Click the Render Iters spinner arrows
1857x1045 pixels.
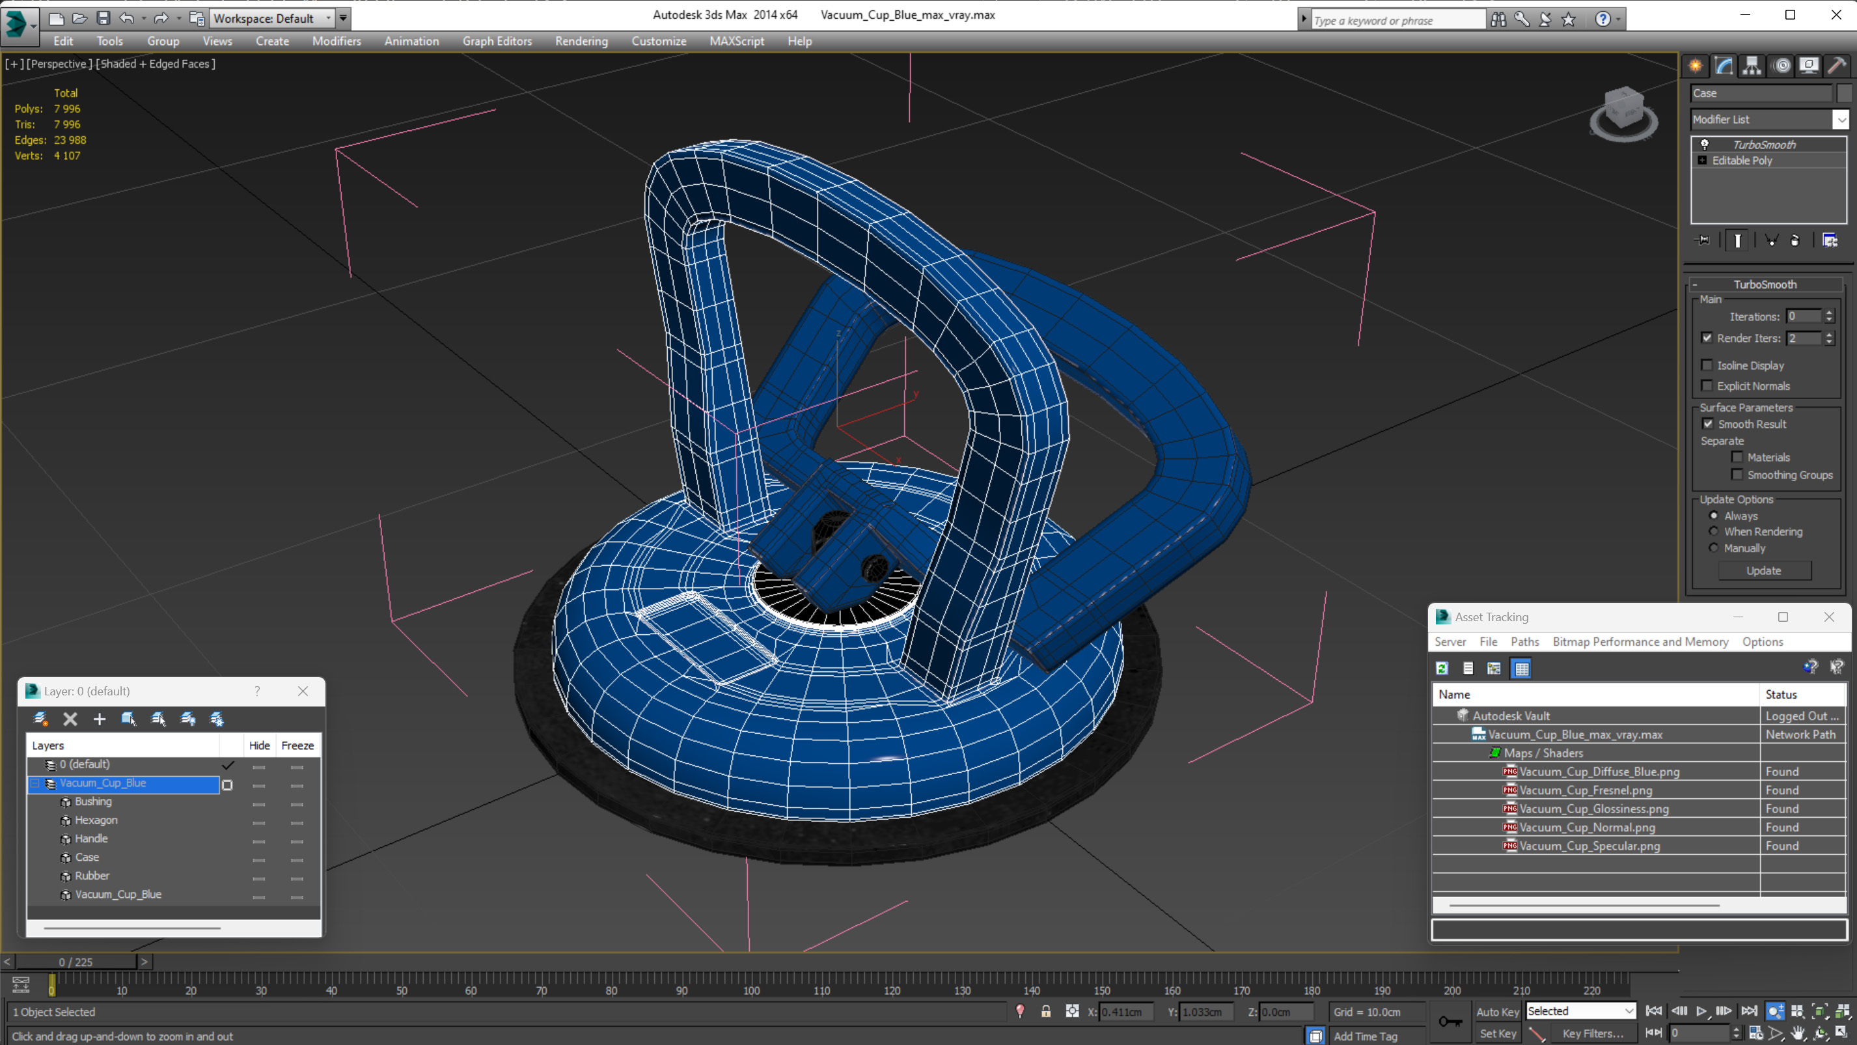coord(1829,337)
